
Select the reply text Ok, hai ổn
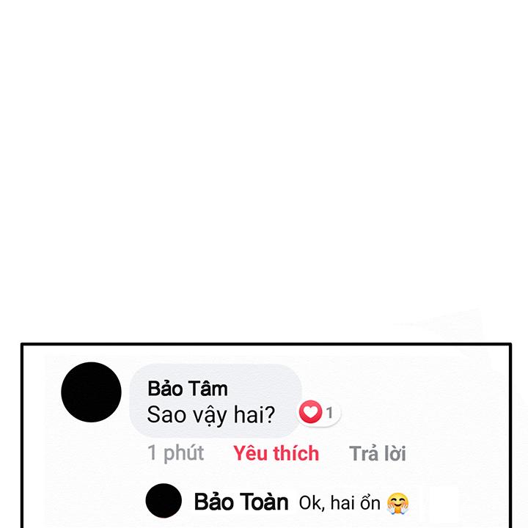click(340, 503)
